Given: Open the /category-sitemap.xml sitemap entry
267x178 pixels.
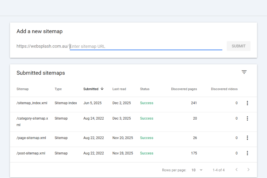Looking at the screenshot, I should click(x=32, y=121).
